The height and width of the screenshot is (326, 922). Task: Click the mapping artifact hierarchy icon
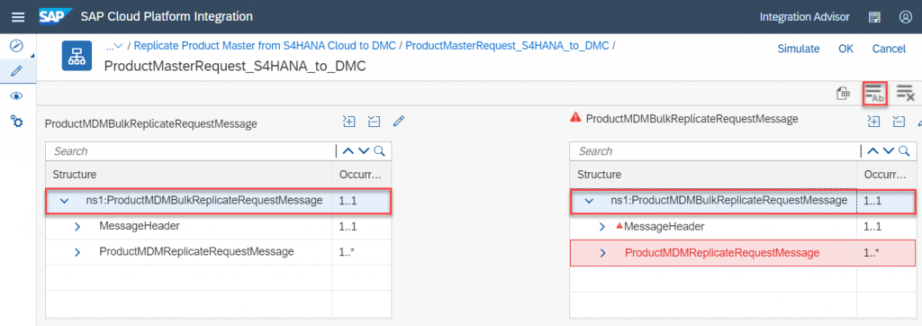pyautogui.click(x=77, y=56)
